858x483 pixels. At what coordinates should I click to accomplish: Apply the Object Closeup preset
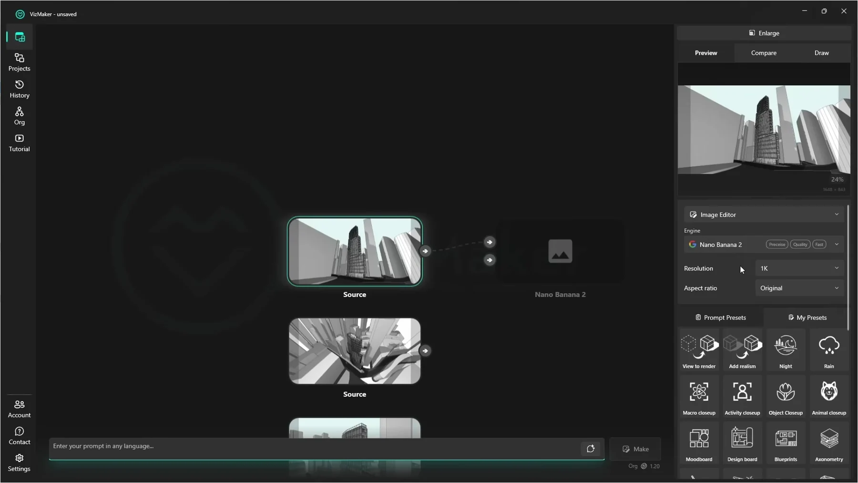786,396
